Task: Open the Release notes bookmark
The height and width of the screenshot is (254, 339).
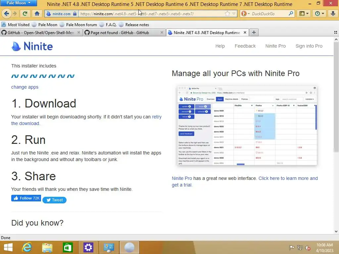Action: point(134,24)
